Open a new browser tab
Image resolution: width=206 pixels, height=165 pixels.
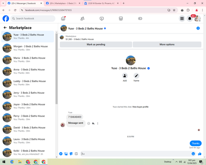[x=124, y=3]
